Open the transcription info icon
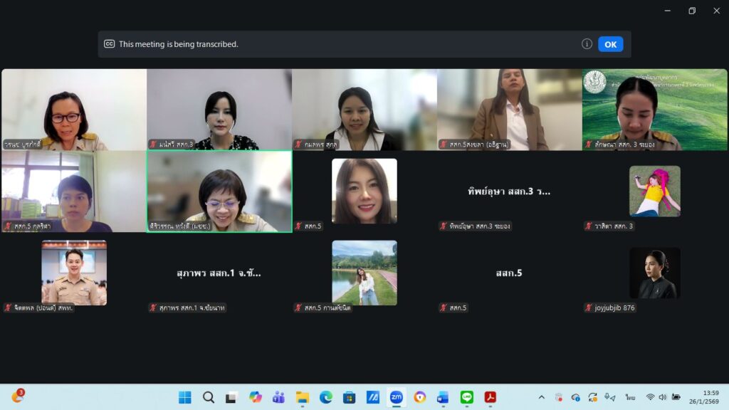The height and width of the screenshot is (410, 729). coord(587,44)
